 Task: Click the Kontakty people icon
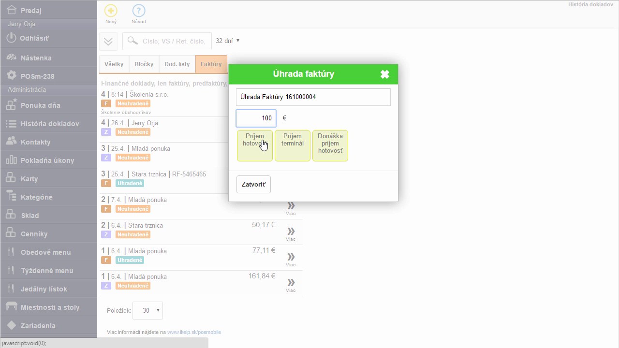click(x=12, y=142)
